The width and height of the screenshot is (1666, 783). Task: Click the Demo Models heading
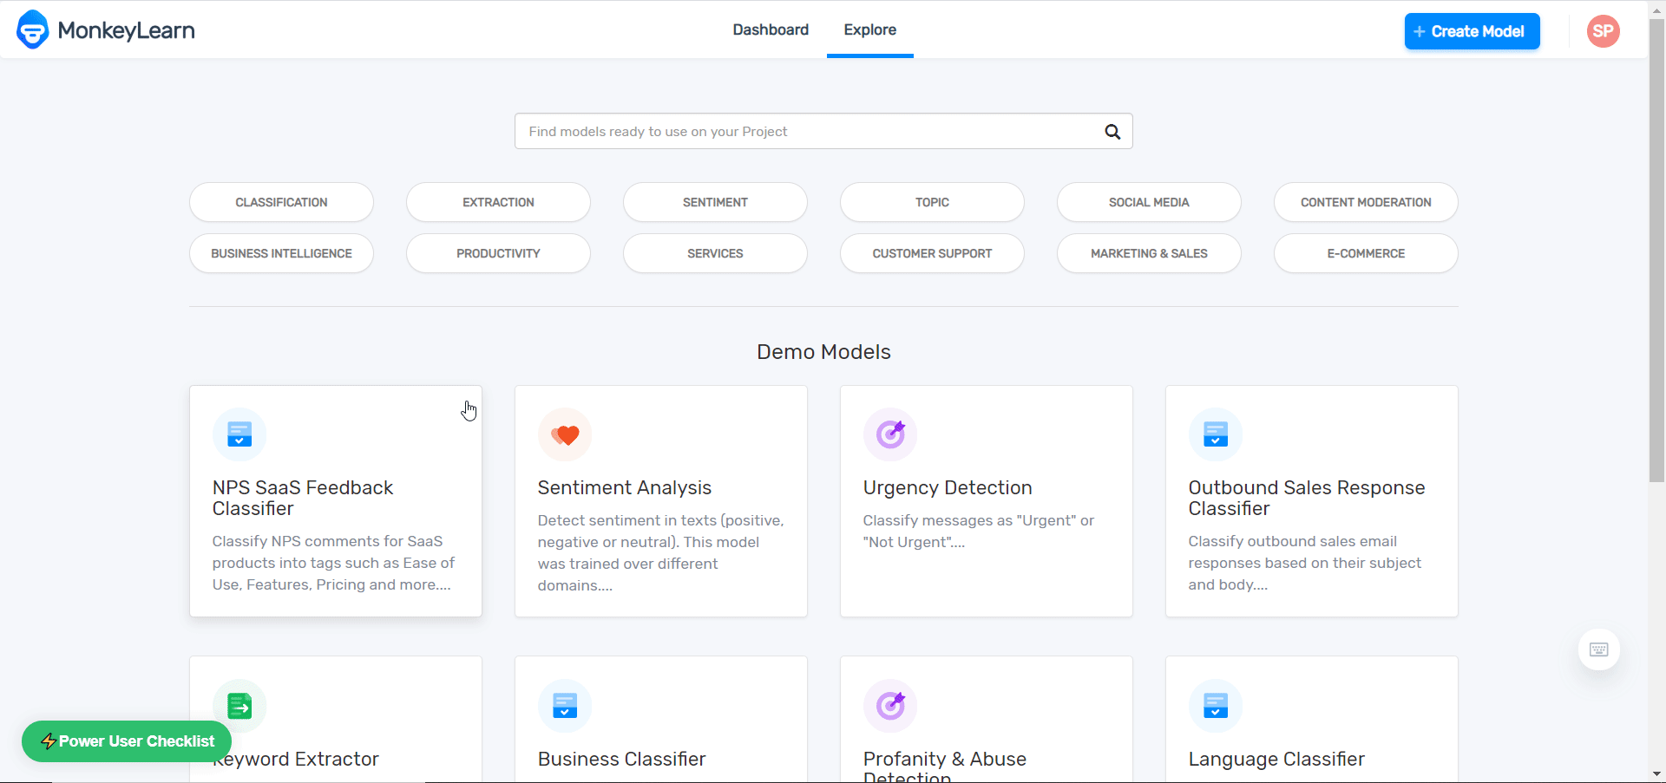tap(824, 352)
